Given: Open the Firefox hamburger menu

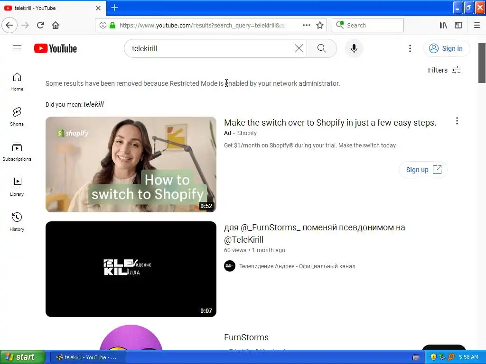Looking at the screenshot, I should tap(477, 25).
